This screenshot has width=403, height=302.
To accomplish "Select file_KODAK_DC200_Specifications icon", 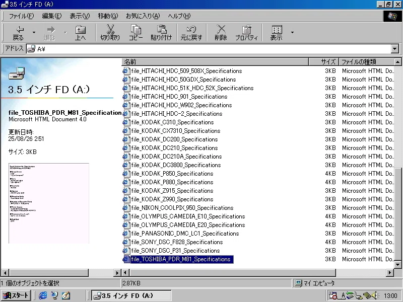I will (126, 139).
